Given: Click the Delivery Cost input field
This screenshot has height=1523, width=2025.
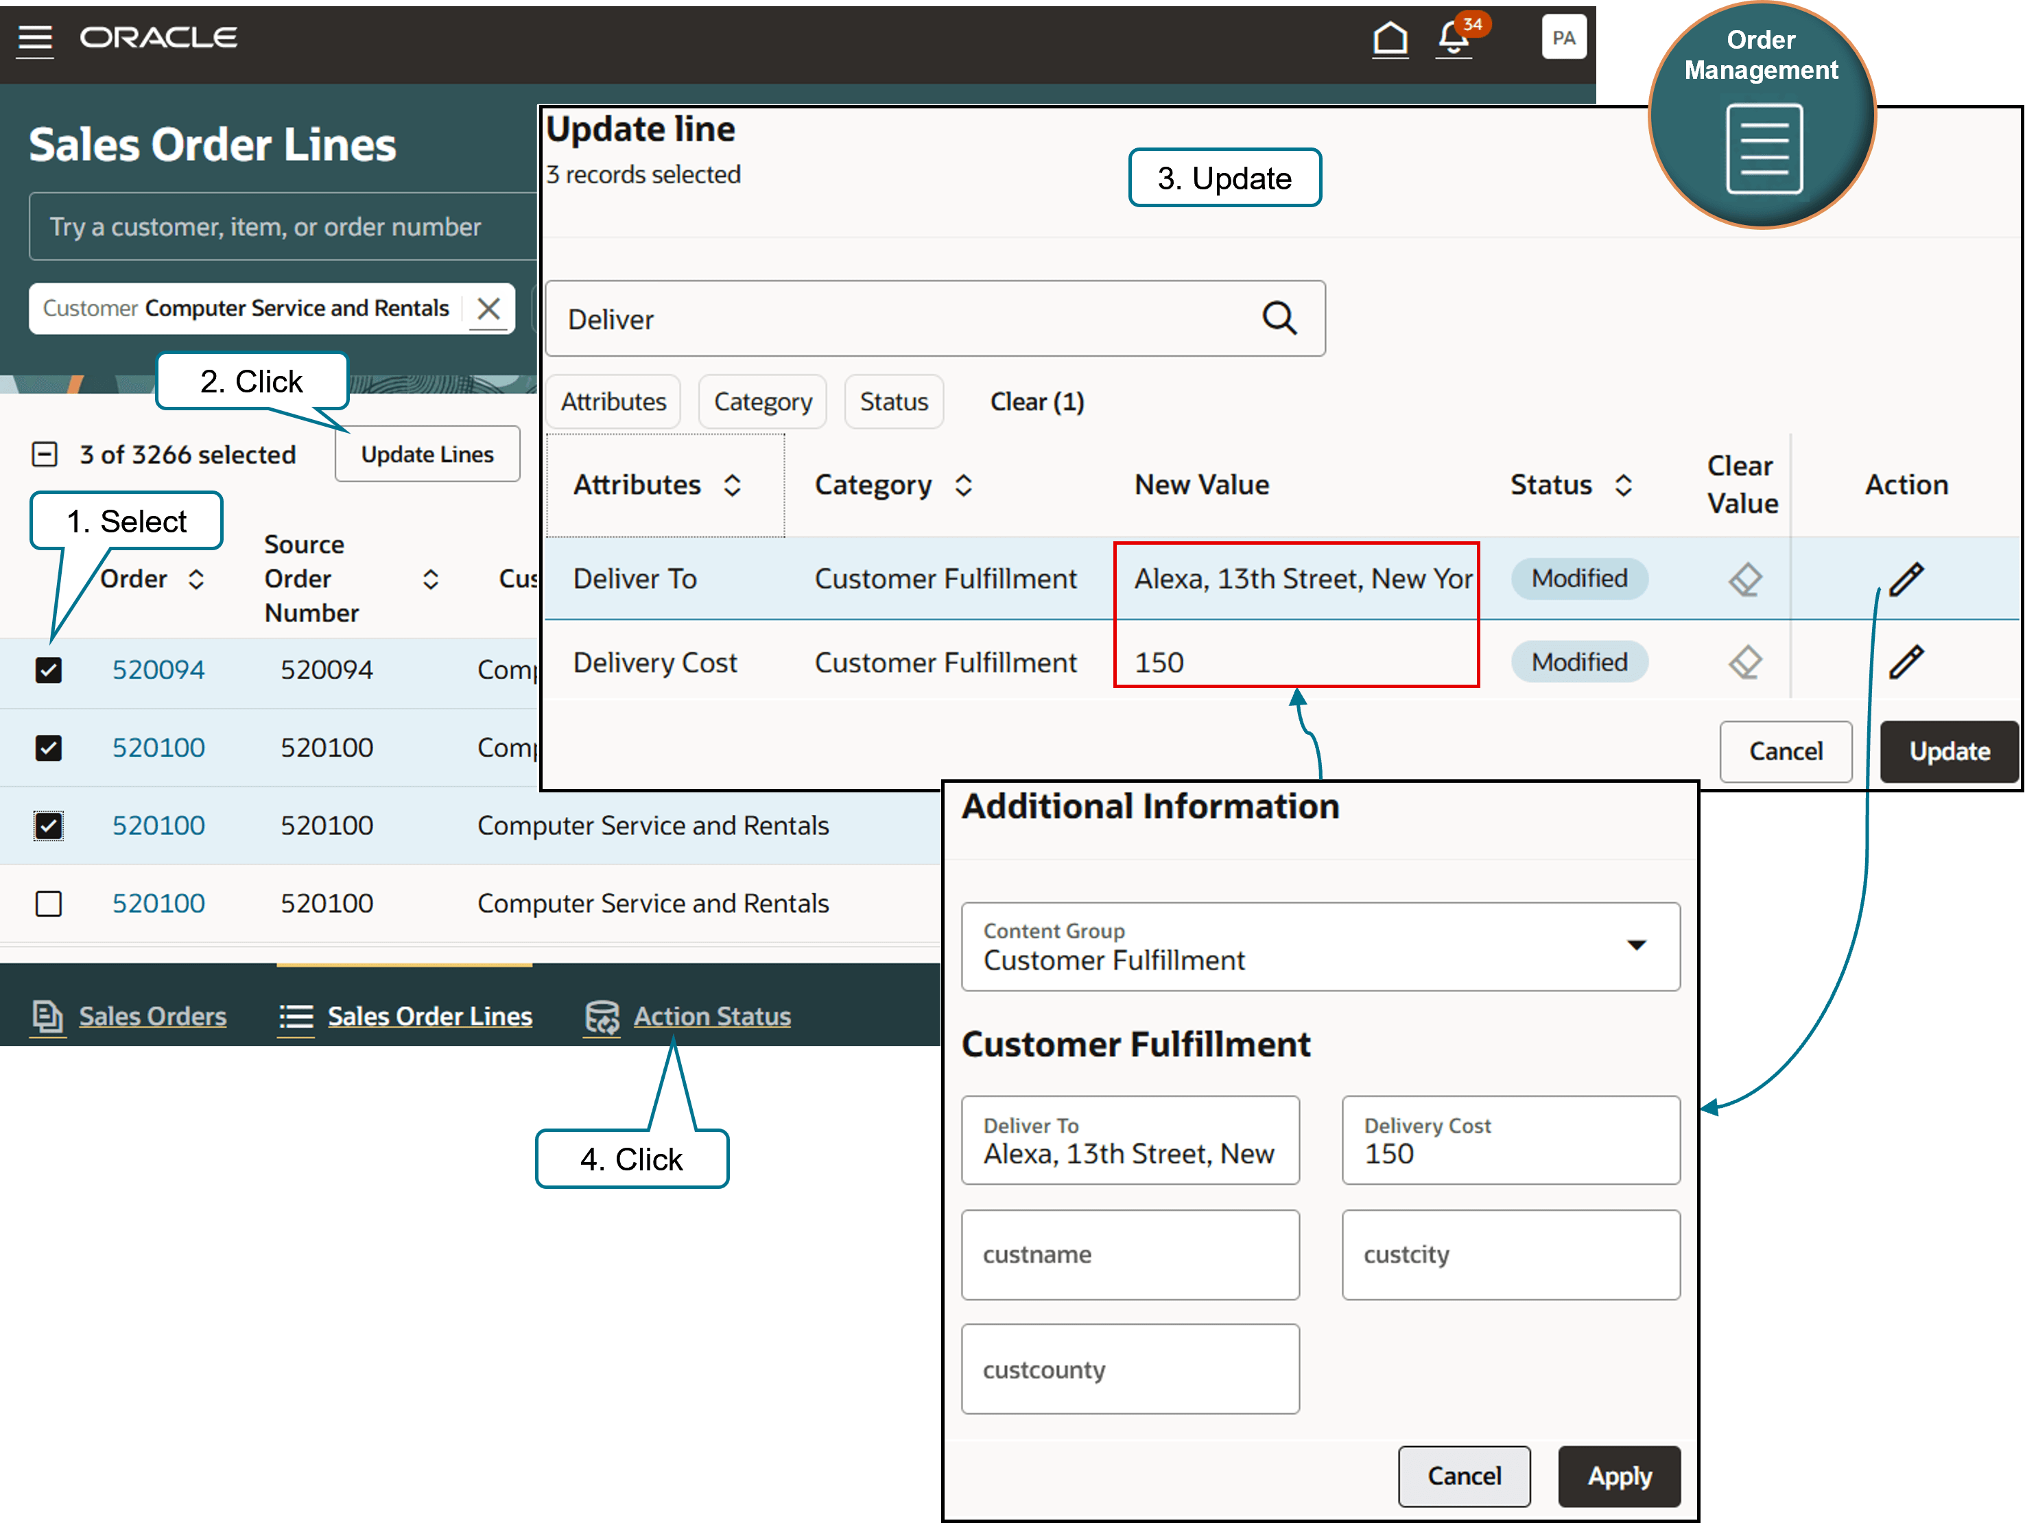Looking at the screenshot, I should tap(1511, 1140).
